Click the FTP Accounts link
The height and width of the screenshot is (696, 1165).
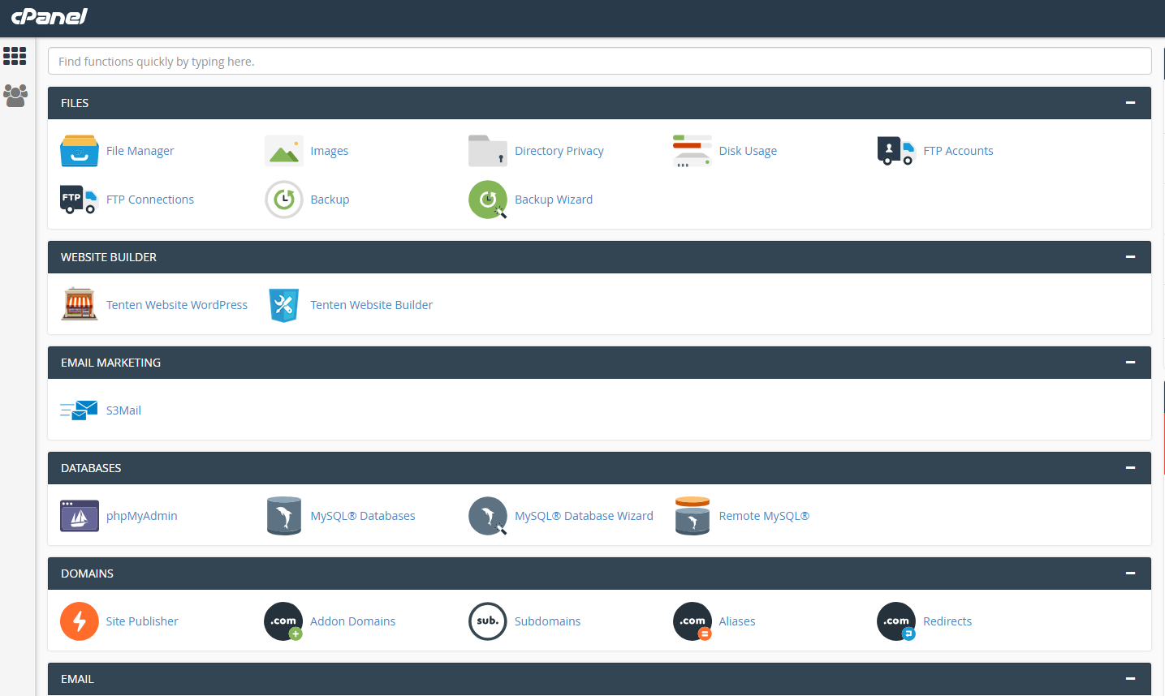pyautogui.click(x=958, y=151)
